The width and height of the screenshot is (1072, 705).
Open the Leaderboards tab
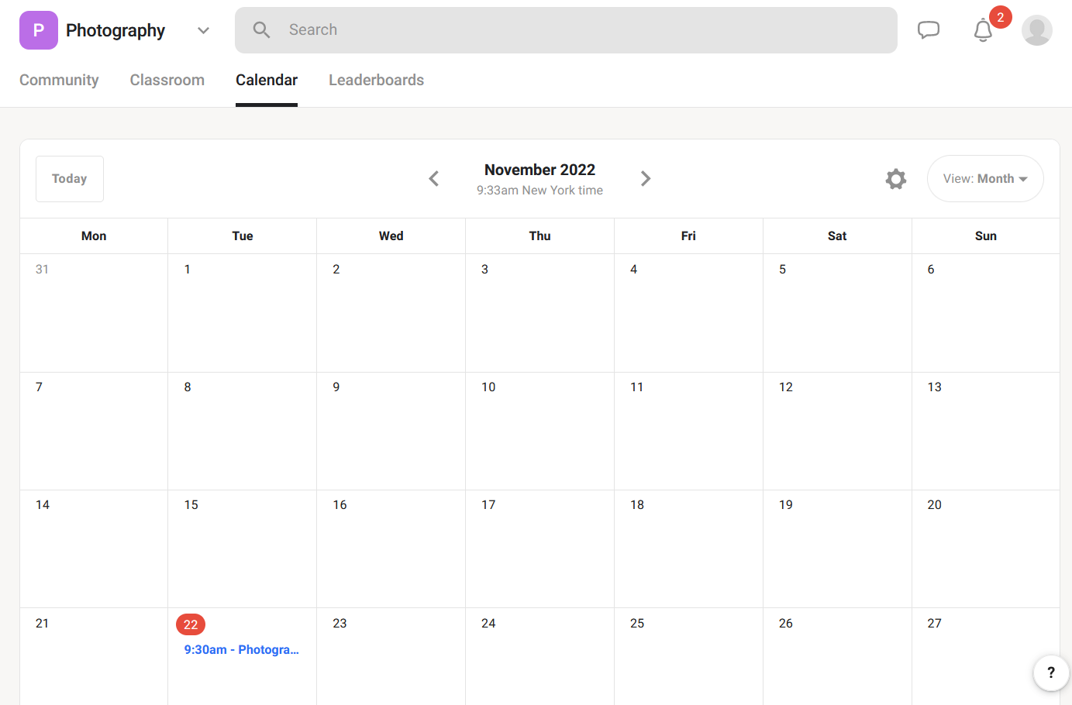376,80
